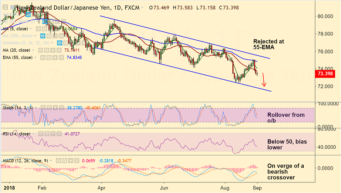Hide the MA (5, close) indicator

[x=38, y=29]
